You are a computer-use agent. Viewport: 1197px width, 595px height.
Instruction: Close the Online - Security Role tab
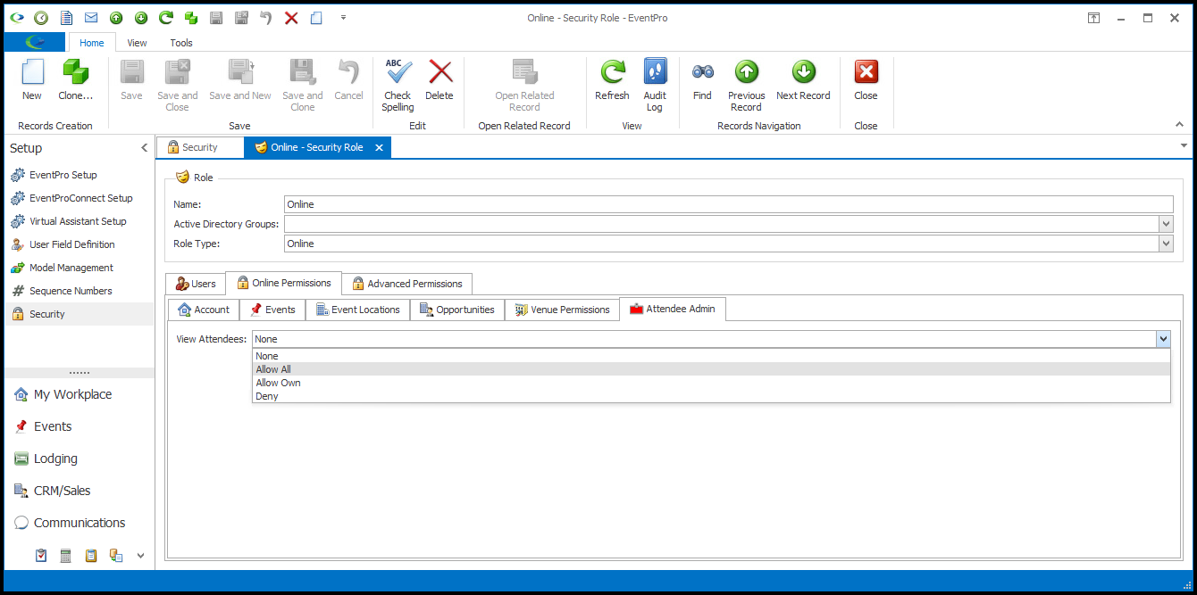[379, 147]
